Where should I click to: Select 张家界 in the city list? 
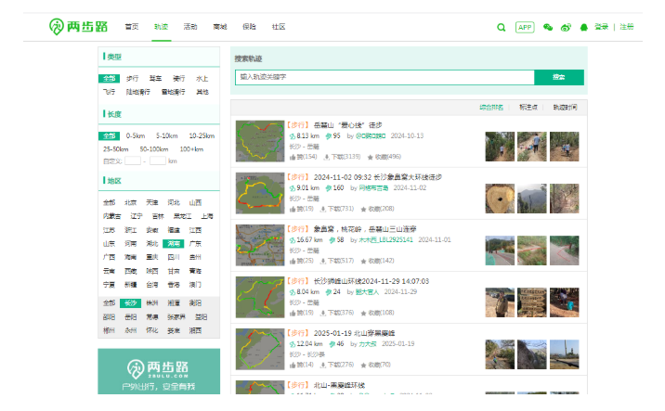click(x=176, y=317)
